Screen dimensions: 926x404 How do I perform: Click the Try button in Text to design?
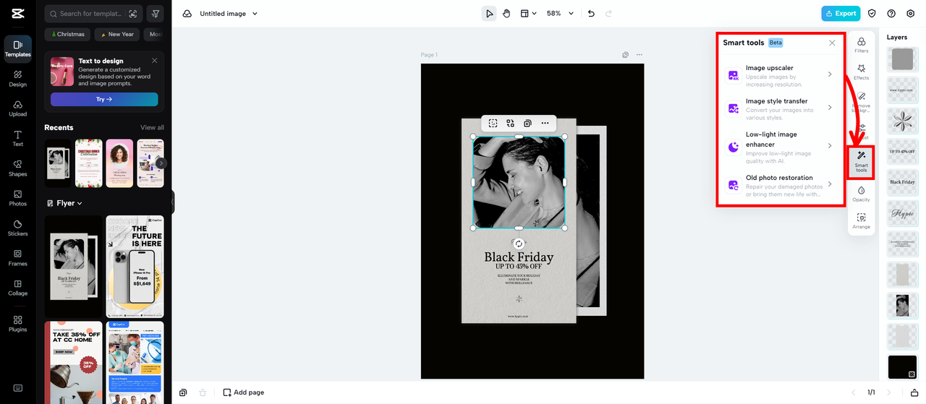[104, 99]
